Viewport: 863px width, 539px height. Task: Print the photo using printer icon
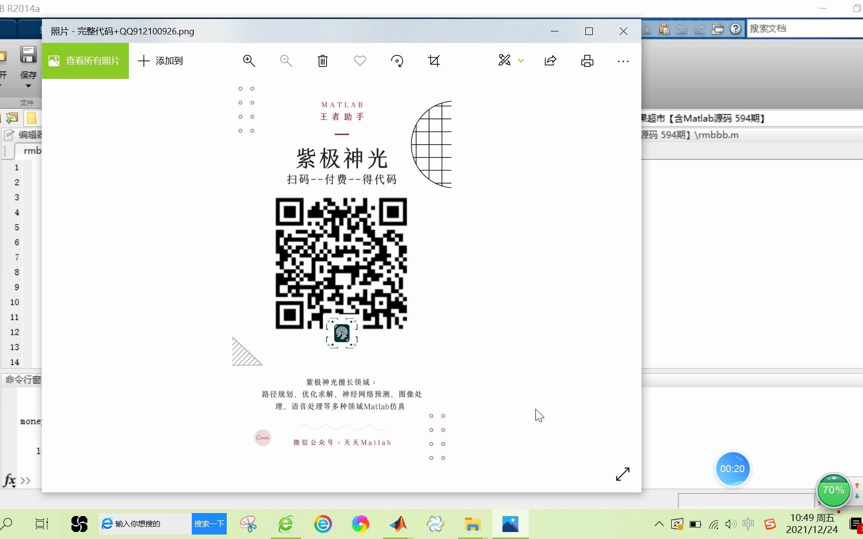(587, 61)
